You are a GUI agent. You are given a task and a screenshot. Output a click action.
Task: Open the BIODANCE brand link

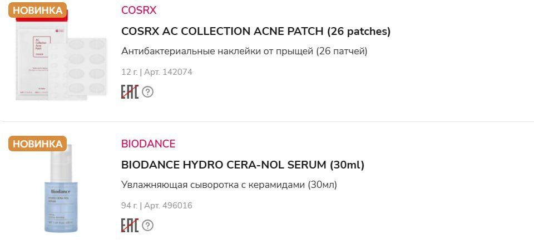point(148,144)
